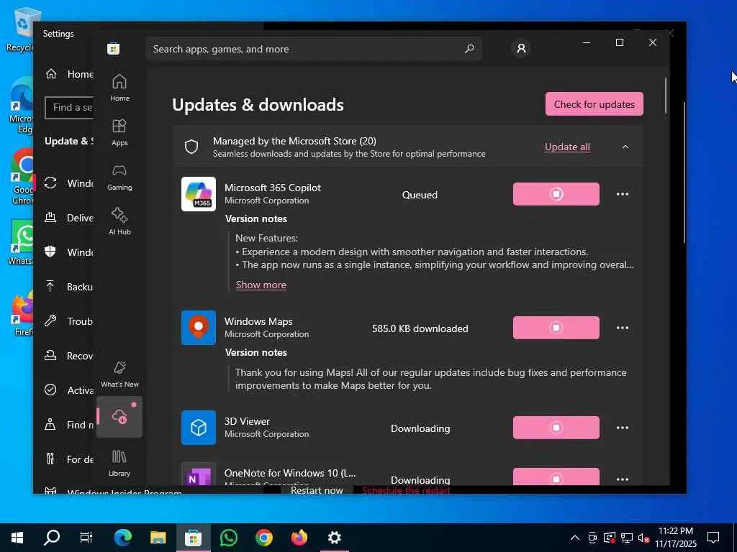
Task: Click Find a setting box in Settings window
Action: (70, 108)
